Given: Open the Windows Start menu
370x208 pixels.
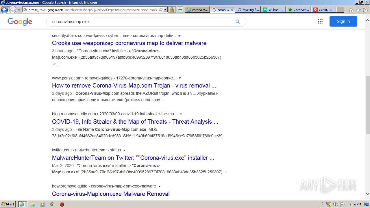Looking at the screenshot, I should pos(8,204).
